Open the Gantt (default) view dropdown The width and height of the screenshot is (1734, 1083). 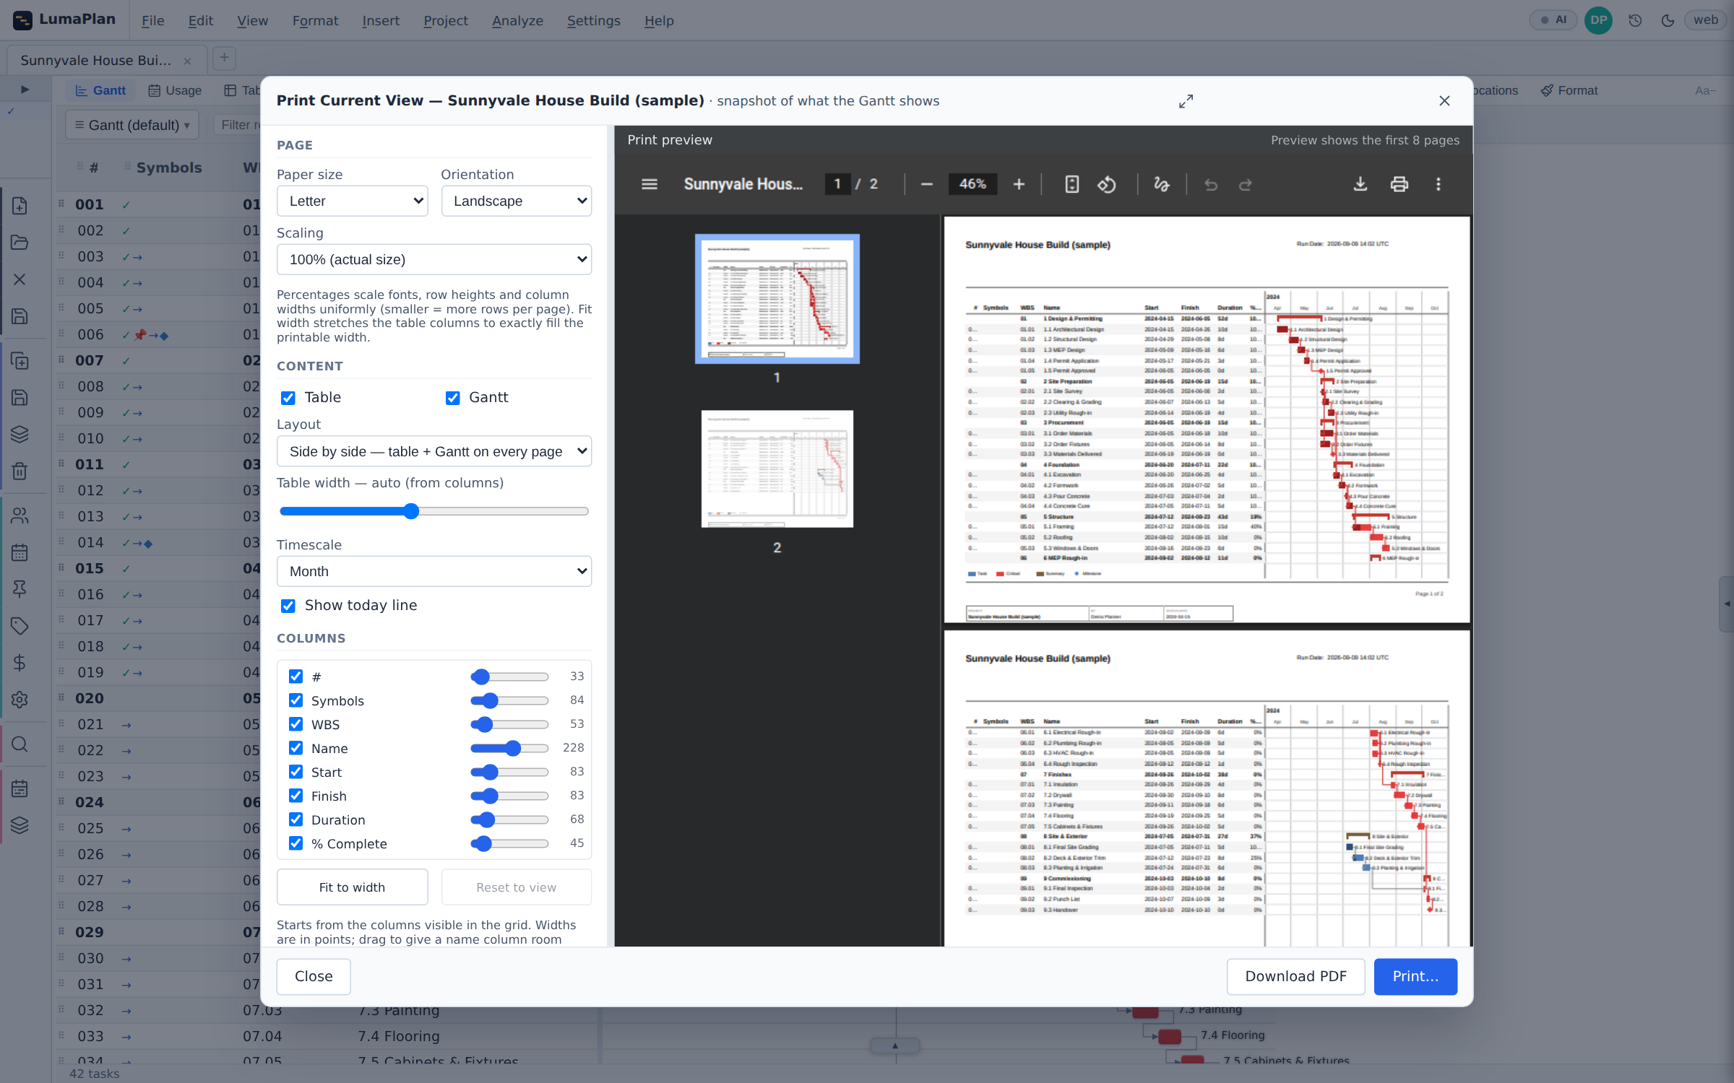(x=132, y=125)
